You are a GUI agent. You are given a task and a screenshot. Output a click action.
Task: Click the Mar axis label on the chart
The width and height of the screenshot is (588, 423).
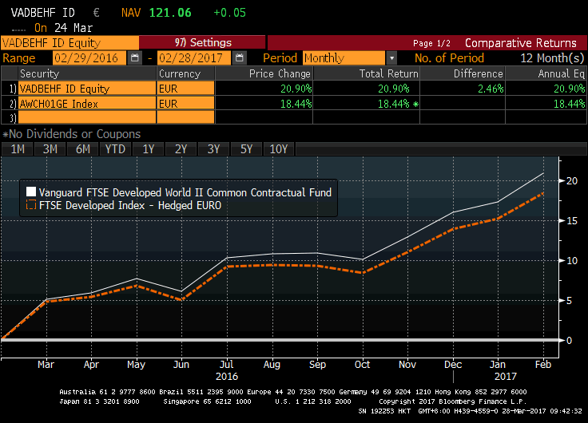click(46, 364)
